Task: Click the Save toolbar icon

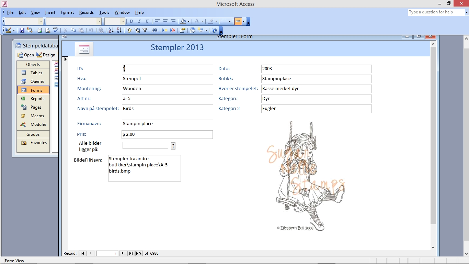Action: (22, 30)
